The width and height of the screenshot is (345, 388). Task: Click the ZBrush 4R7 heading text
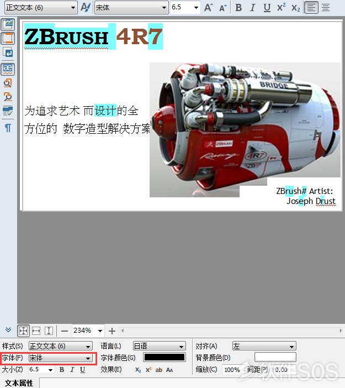coord(93,36)
